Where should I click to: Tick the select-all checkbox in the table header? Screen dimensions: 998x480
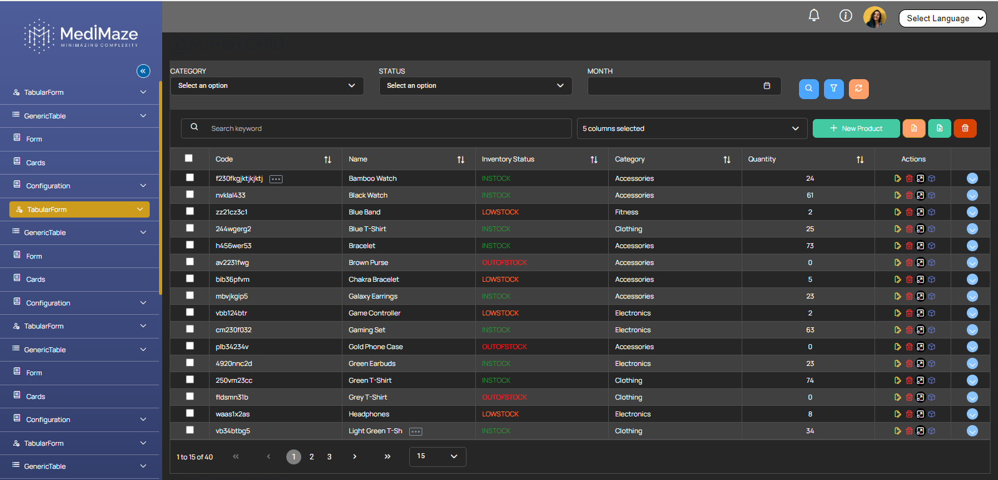[189, 158]
